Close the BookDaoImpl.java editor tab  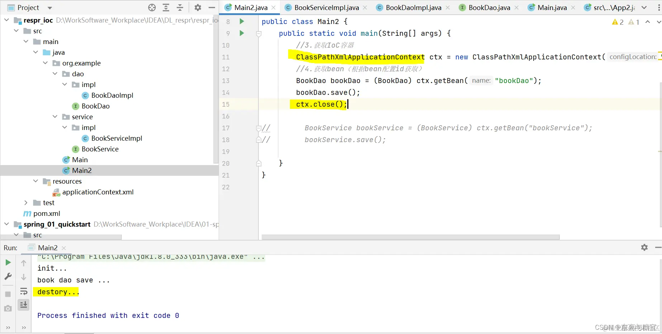tap(448, 8)
